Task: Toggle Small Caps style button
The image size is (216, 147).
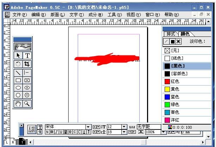Action: tap(75, 132)
